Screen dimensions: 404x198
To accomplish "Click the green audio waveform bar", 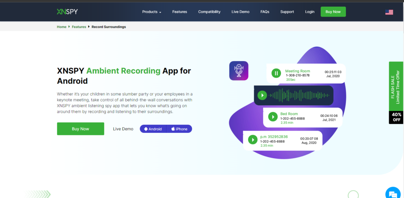I will 299,95.
